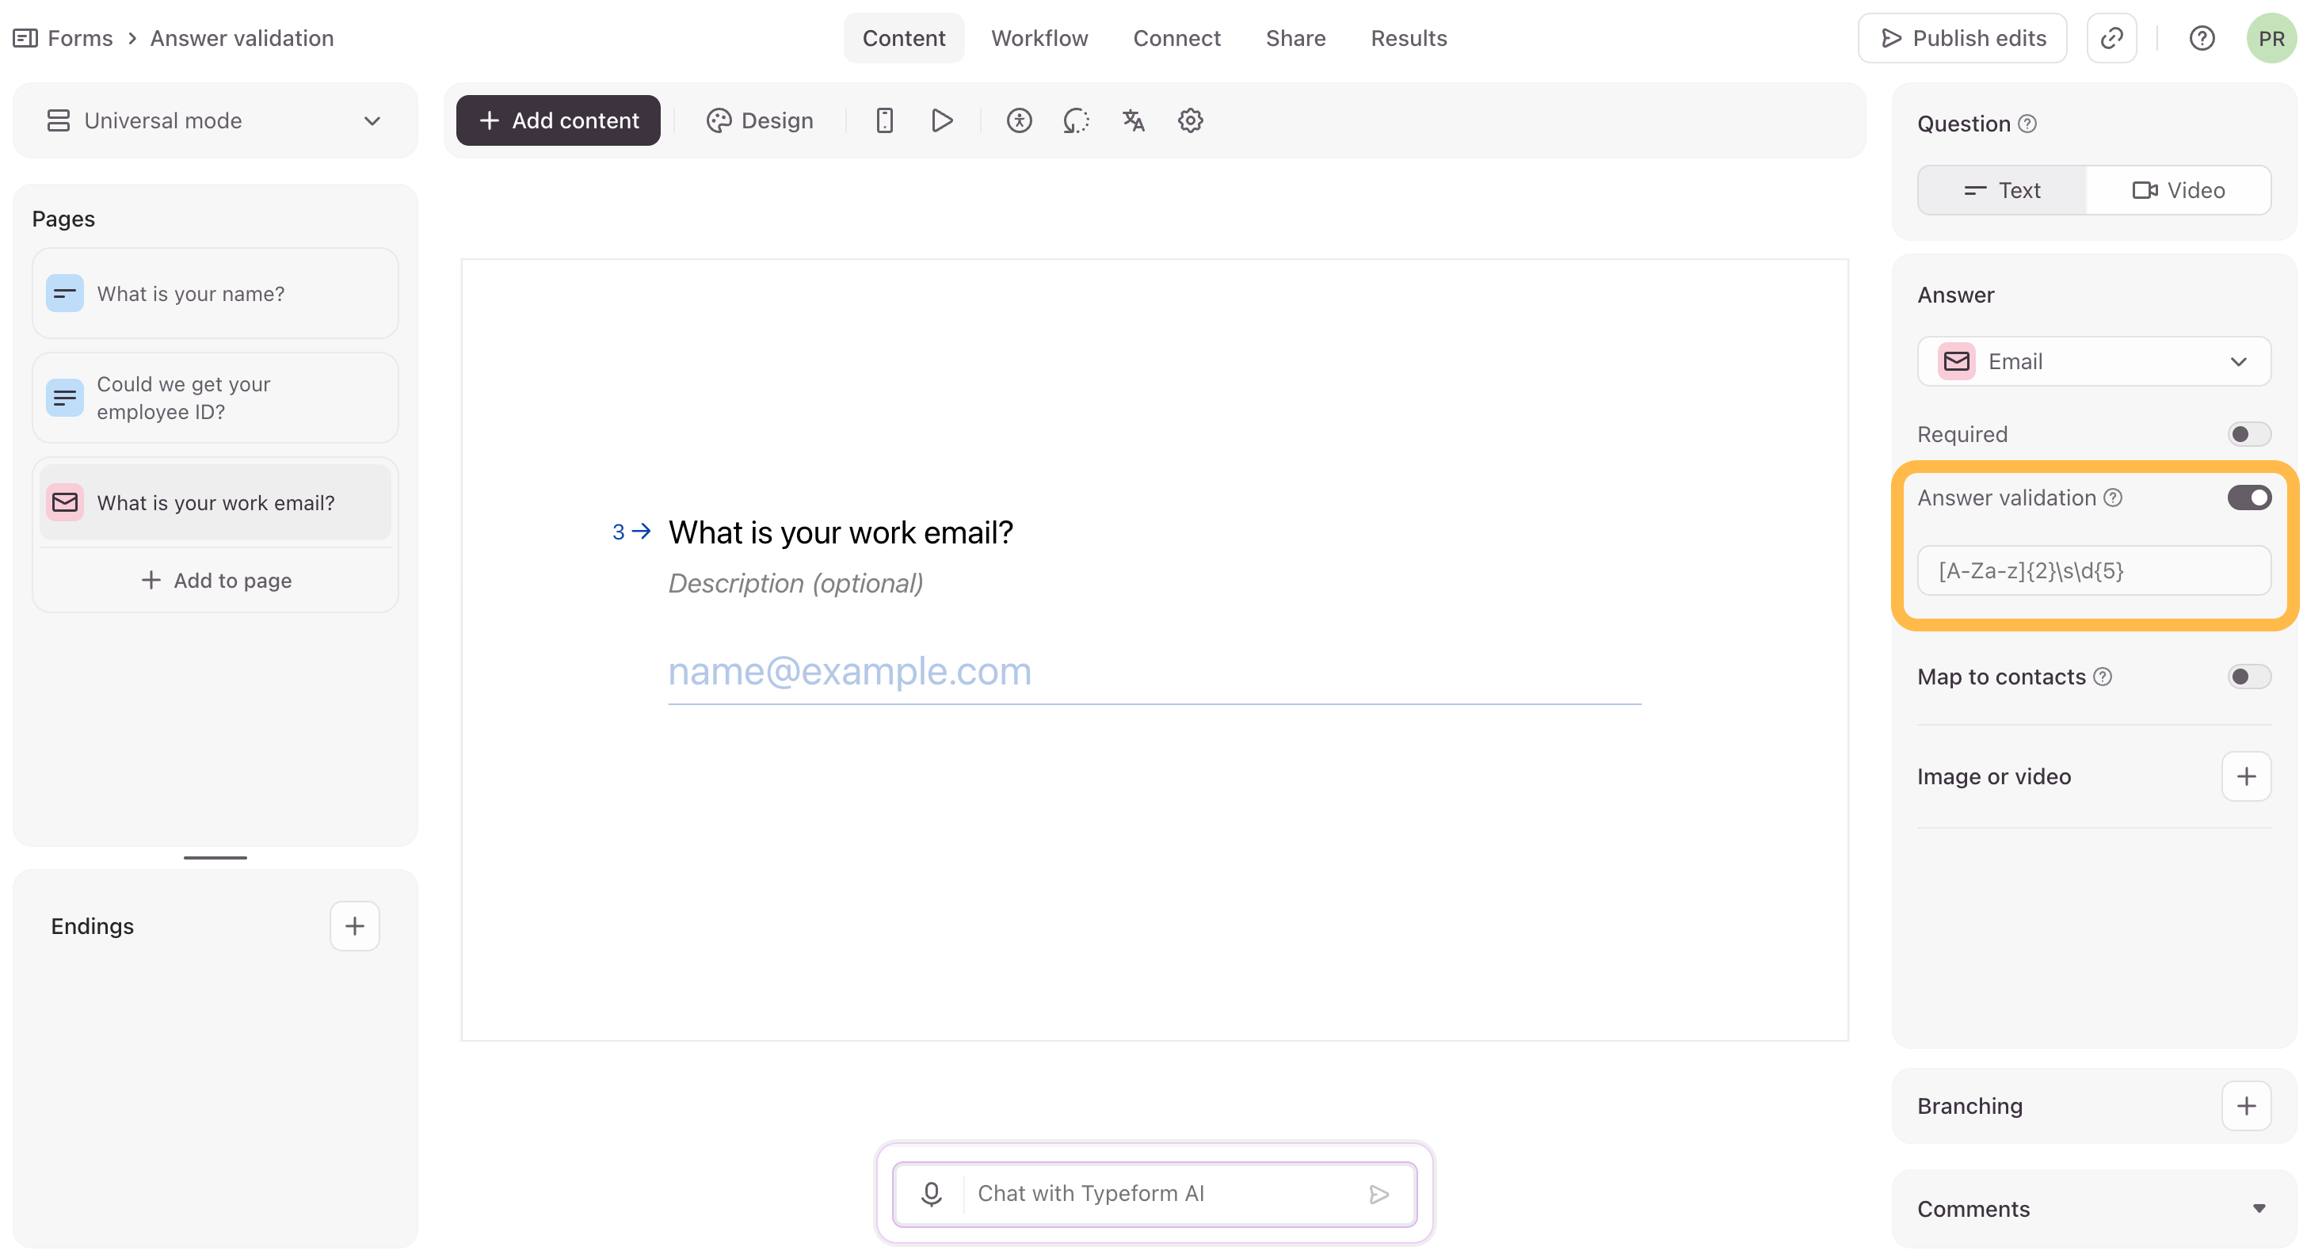The height and width of the screenshot is (1258, 2307).
Task: Click the Publish edits button
Action: click(1962, 39)
